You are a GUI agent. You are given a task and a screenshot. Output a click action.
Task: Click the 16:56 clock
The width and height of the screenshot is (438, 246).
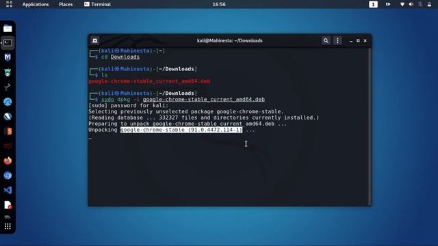tap(219, 5)
